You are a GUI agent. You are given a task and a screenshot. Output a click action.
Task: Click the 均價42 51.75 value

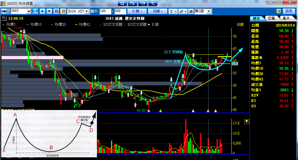click(x=284, y=79)
